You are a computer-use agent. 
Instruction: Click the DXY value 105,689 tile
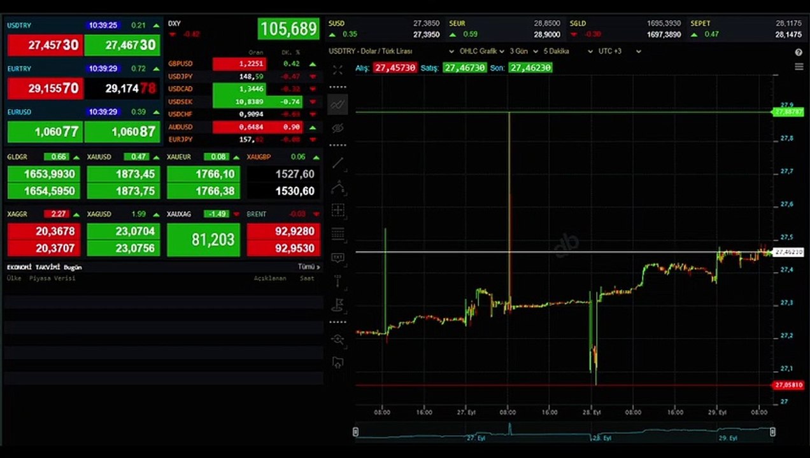(x=288, y=29)
